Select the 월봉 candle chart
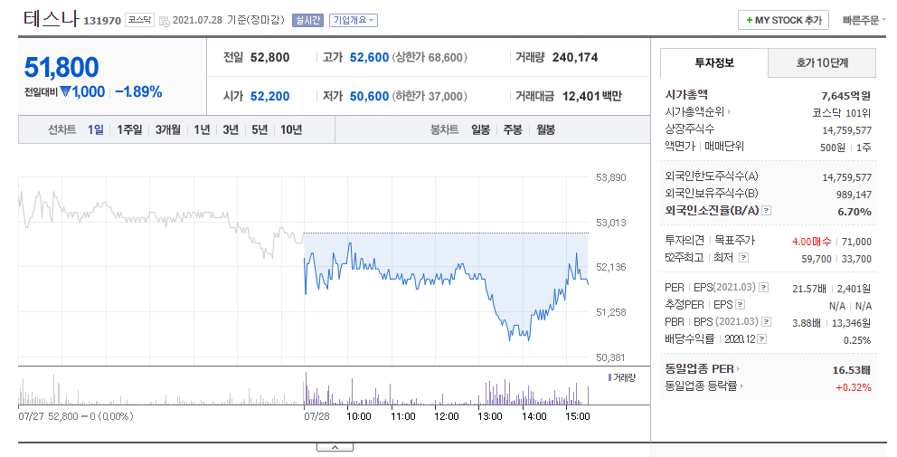897x457 pixels. click(x=546, y=130)
